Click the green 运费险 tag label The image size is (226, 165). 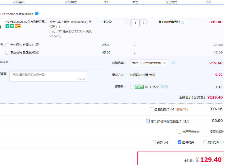click(139, 87)
